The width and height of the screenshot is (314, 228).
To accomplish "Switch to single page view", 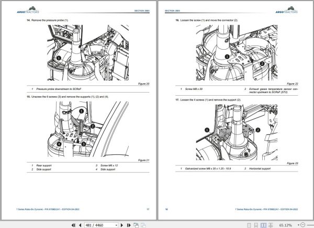I will pos(249,225).
